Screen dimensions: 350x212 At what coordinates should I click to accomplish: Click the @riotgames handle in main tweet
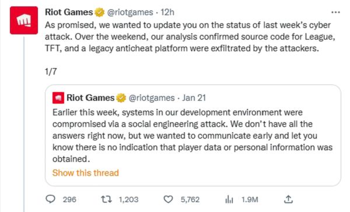[x=130, y=12]
